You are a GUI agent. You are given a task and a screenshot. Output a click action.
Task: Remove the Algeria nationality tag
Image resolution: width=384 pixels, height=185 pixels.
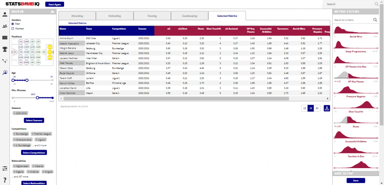[15, 172]
